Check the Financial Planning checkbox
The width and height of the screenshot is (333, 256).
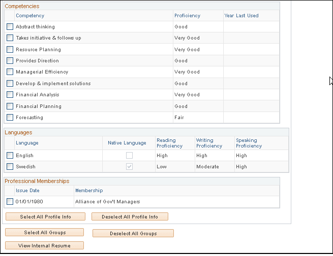pos(10,106)
